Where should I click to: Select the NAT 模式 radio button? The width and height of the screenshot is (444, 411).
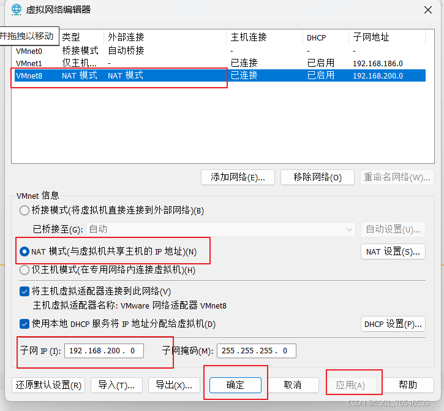[x=24, y=252]
